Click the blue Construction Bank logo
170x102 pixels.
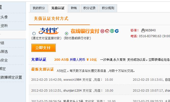click(x=117, y=31)
